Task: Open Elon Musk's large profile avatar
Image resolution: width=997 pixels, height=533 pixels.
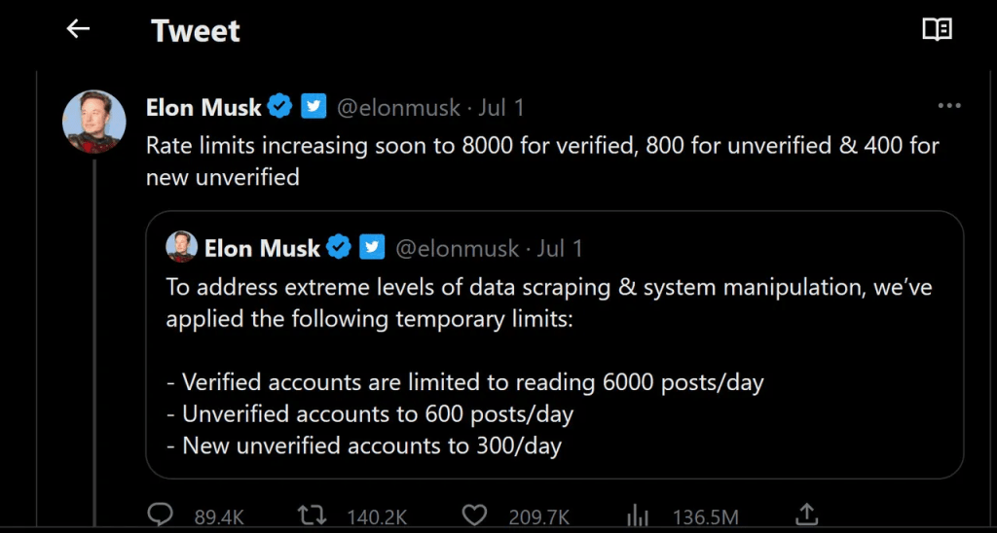Action: point(94,122)
